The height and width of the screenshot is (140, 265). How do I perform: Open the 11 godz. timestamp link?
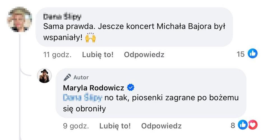tap(57, 54)
